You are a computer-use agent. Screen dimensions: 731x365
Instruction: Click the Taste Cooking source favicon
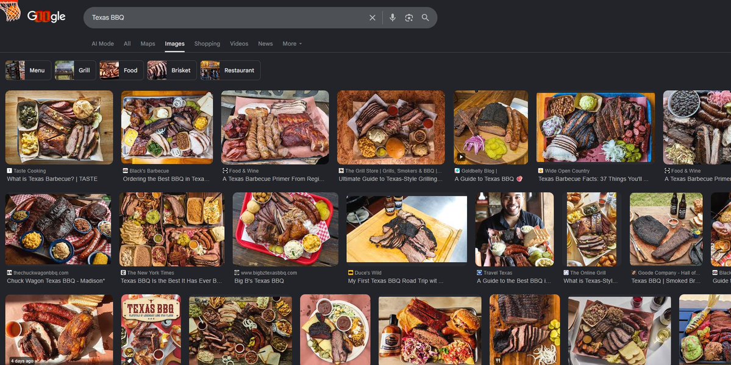pos(9,171)
